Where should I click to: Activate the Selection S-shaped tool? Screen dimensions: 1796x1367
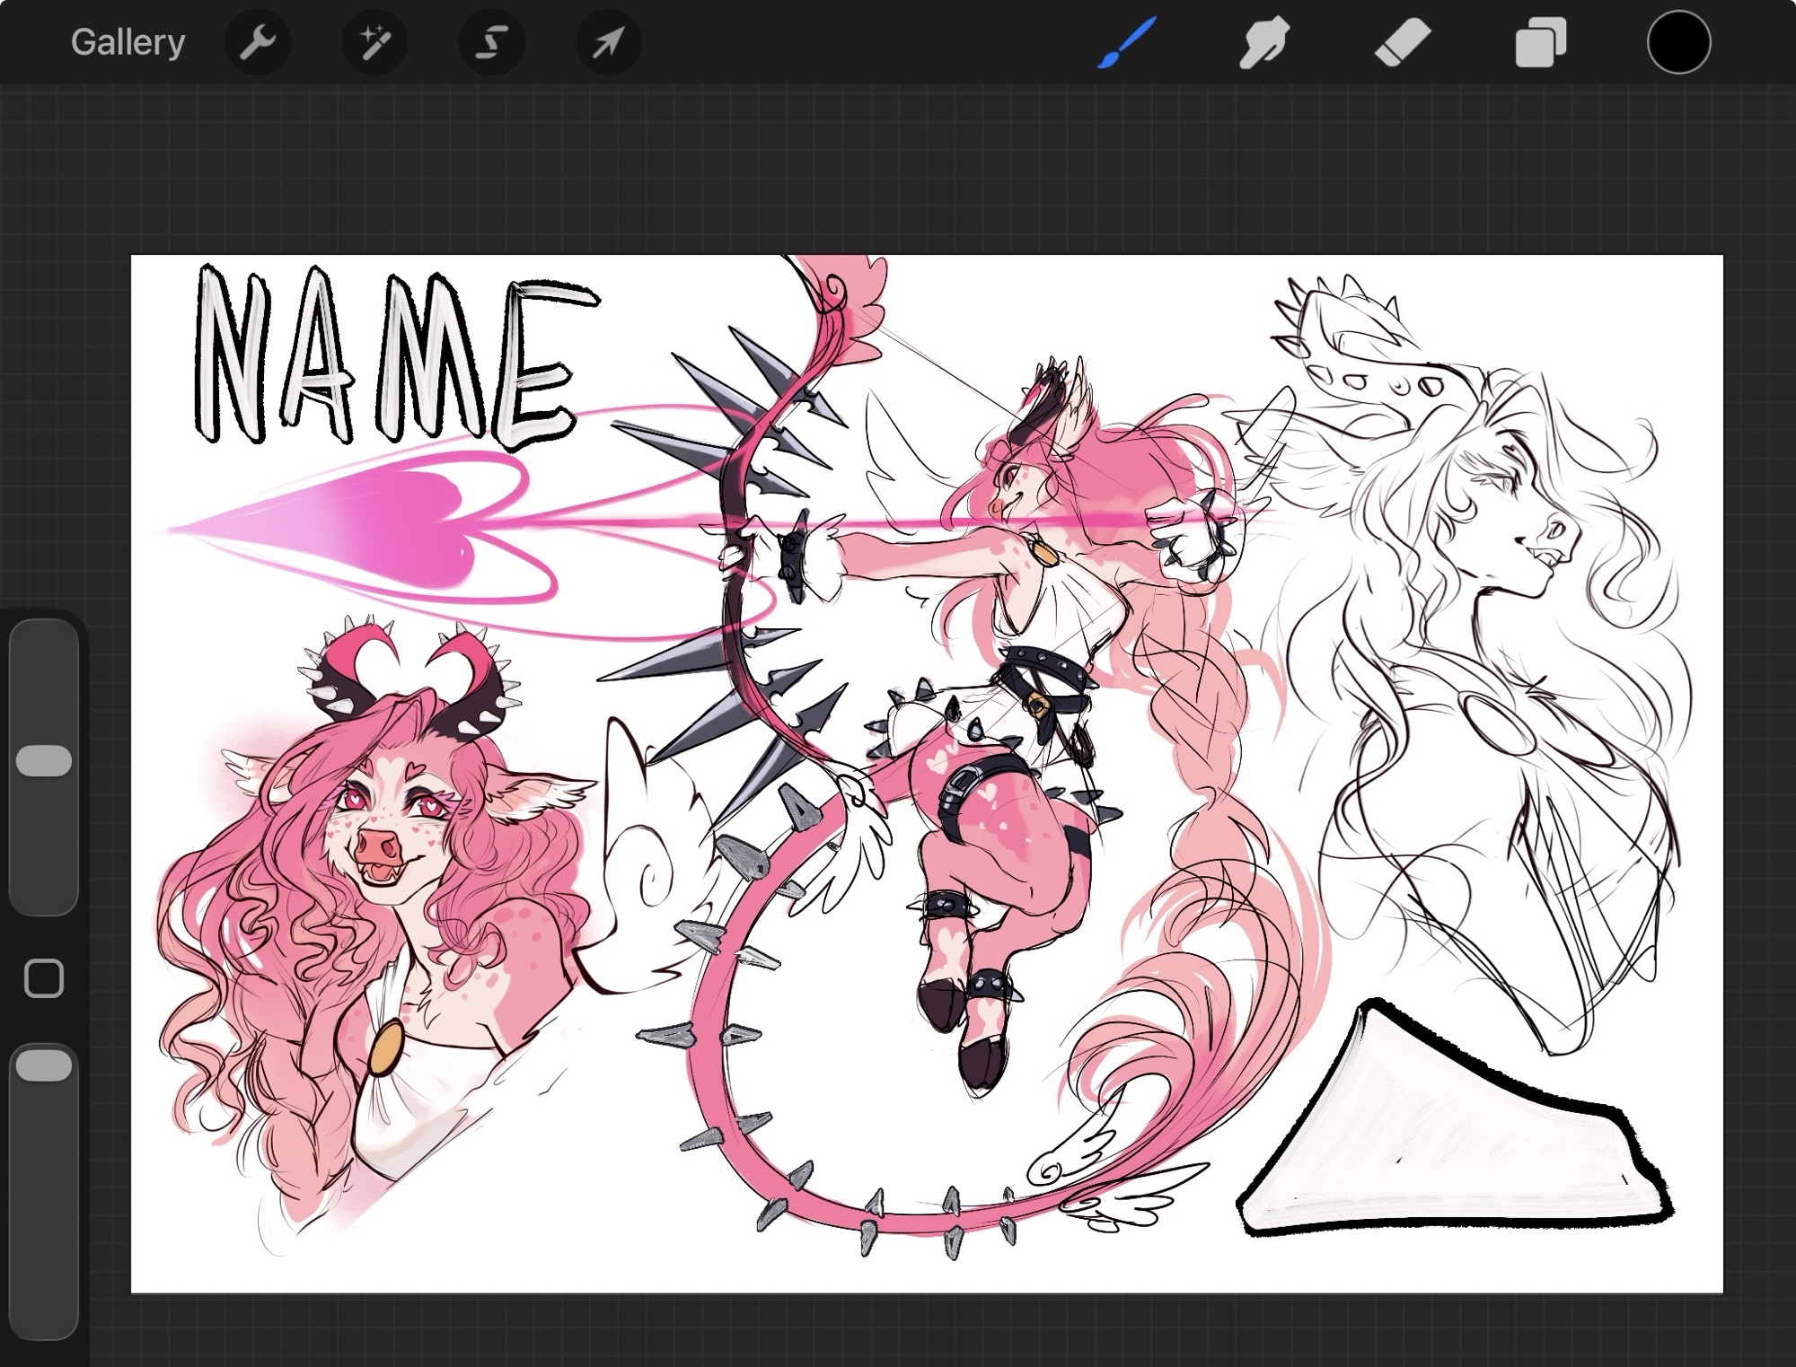click(x=491, y=42)
